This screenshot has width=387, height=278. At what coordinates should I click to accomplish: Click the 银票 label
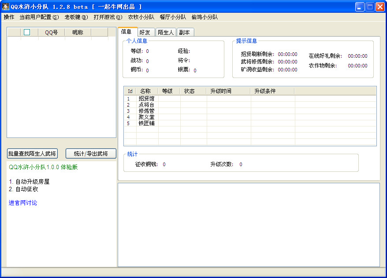184,70
